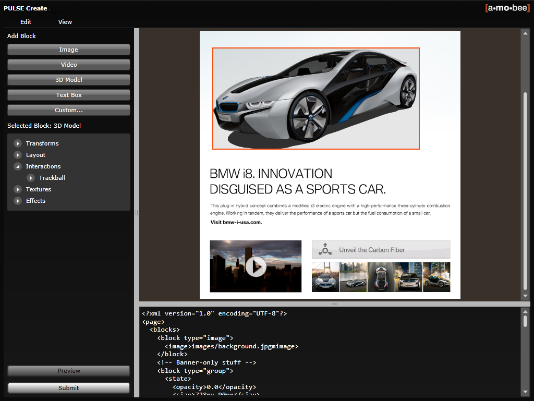The height and width of the screenshot is (401, 534).
Task: Open the View menu
Action: click(65, 22)
